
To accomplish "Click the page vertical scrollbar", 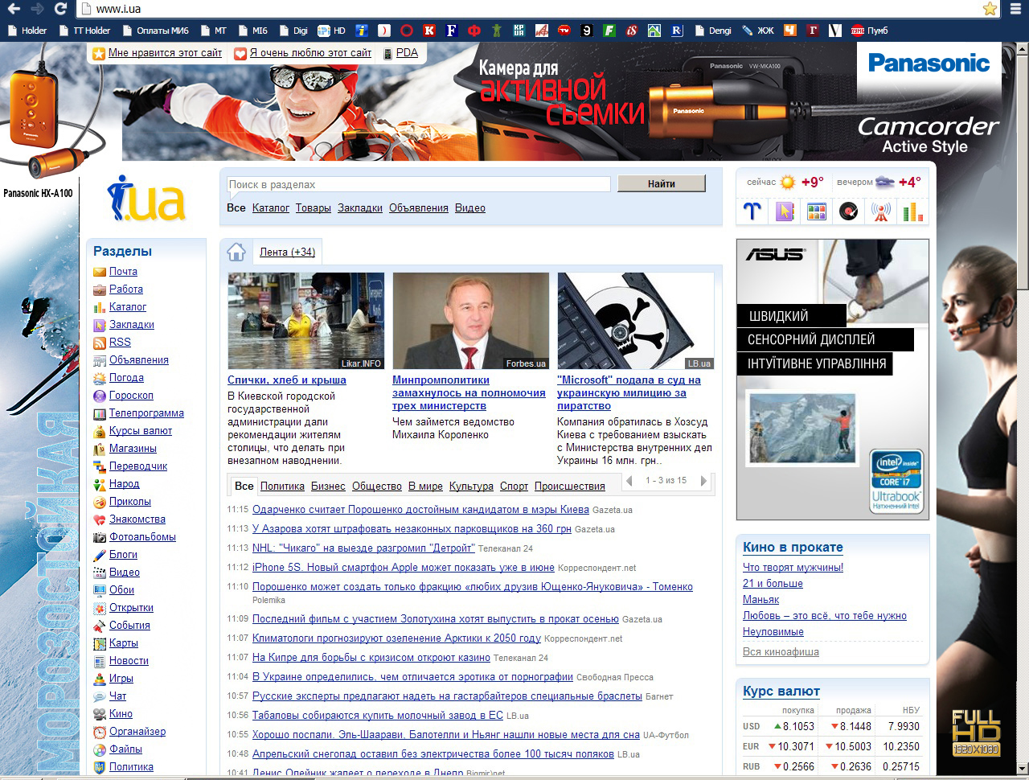I will coord(1023,408).
